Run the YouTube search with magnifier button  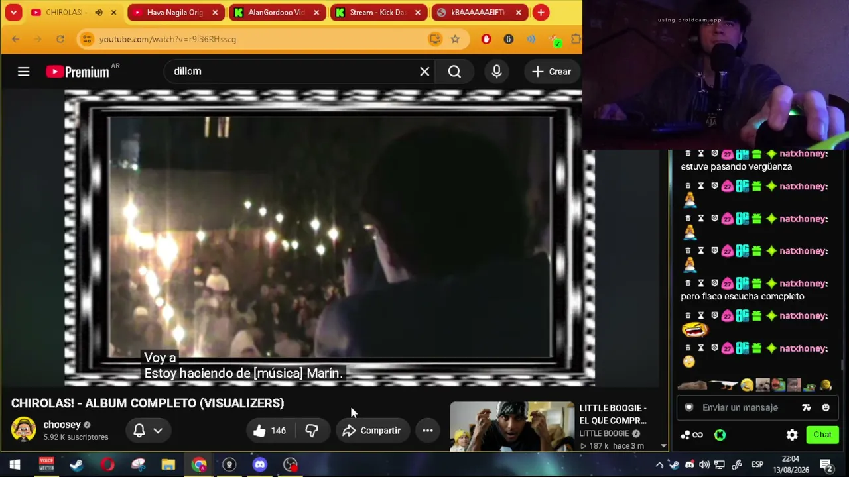click(454, 72)
